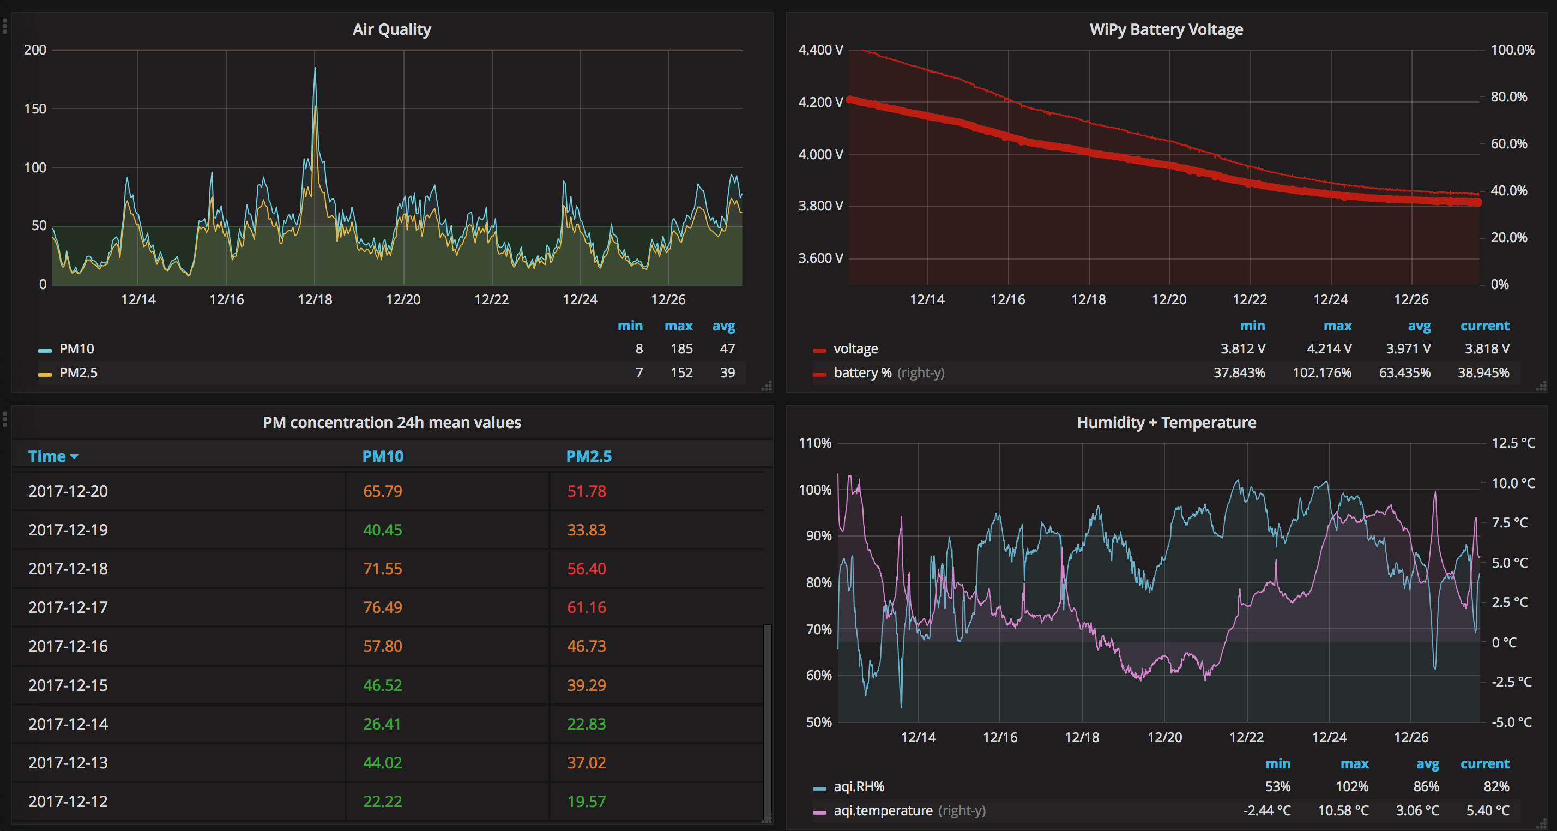Open the second dashboard row handle menu
The height and width of the screenshot is (831, 1557).
5,419
